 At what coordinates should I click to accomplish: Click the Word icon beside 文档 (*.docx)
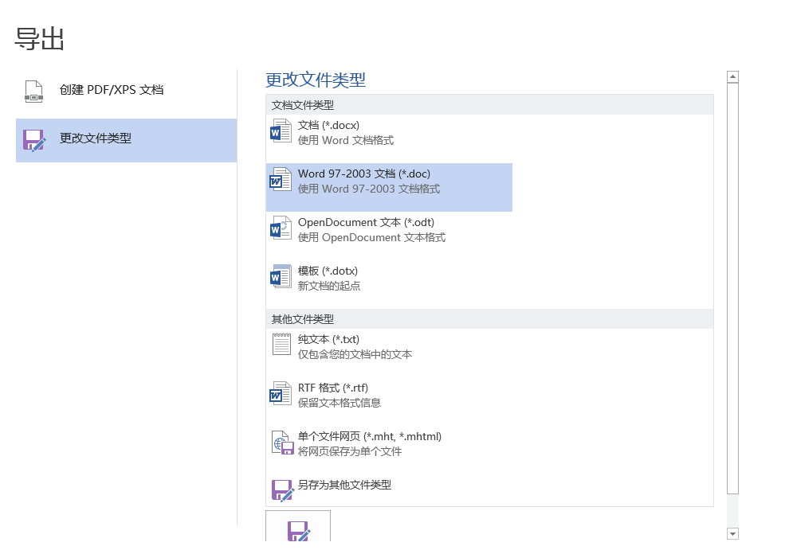tap(281, 131)
